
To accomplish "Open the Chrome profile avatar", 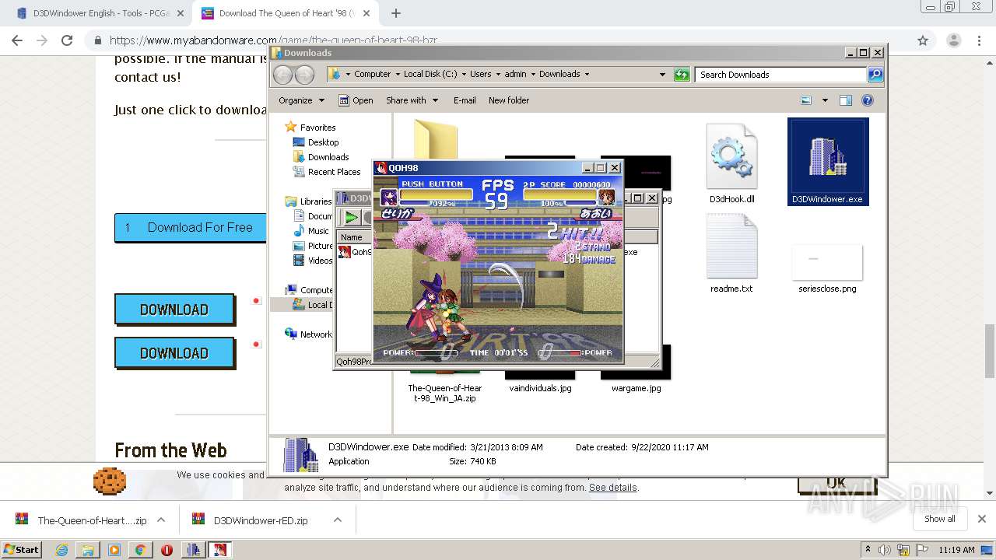I will click(953, 40).
